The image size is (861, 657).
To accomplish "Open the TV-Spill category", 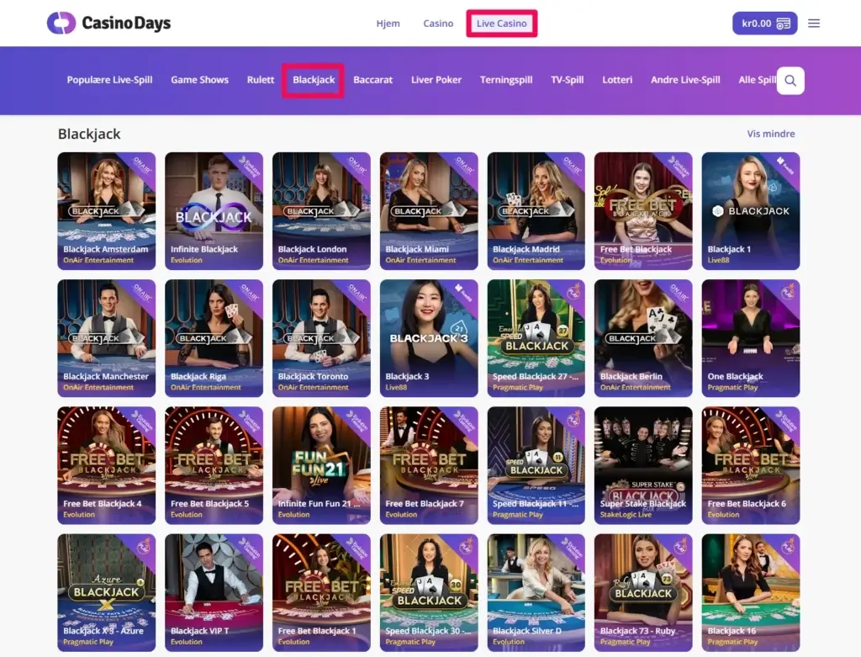I will click(x=568, y=80).
